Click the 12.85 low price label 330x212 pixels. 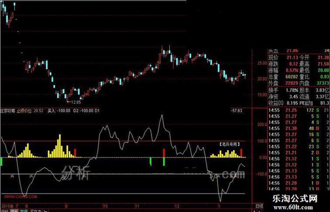(x=76, y=102)
